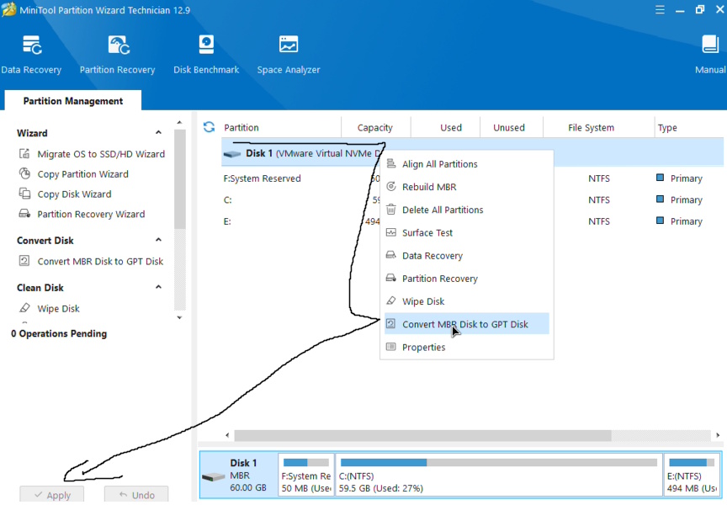Open Copy Disk Wizard link

(74, 194)
